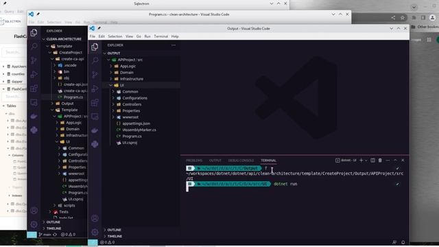This screenshot has width=439, height=247.
Task: Expand OUTLINE section in Output window
Action: click(x=115, y=230)
